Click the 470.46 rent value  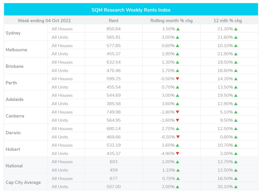tap(114, 71)
